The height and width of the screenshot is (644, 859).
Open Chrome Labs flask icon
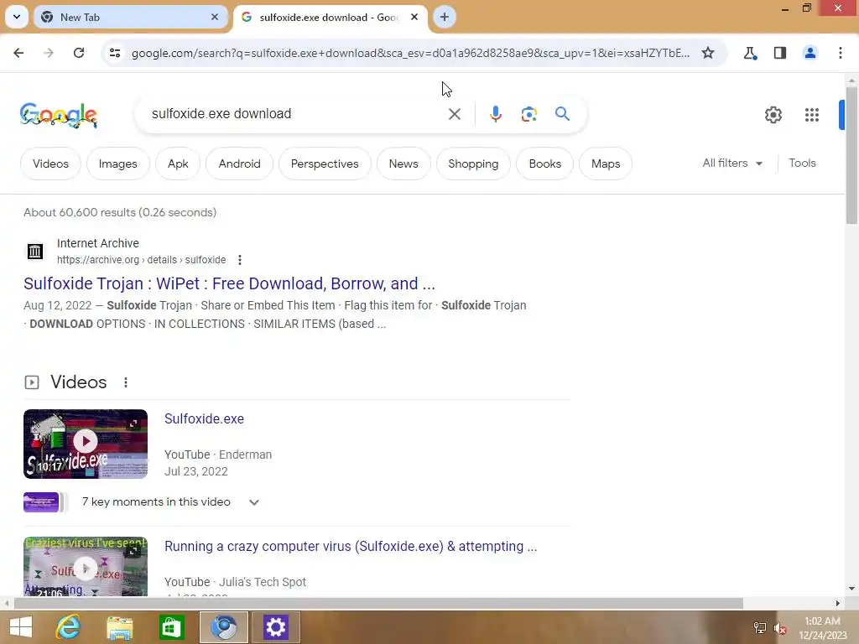pos(750,53)
